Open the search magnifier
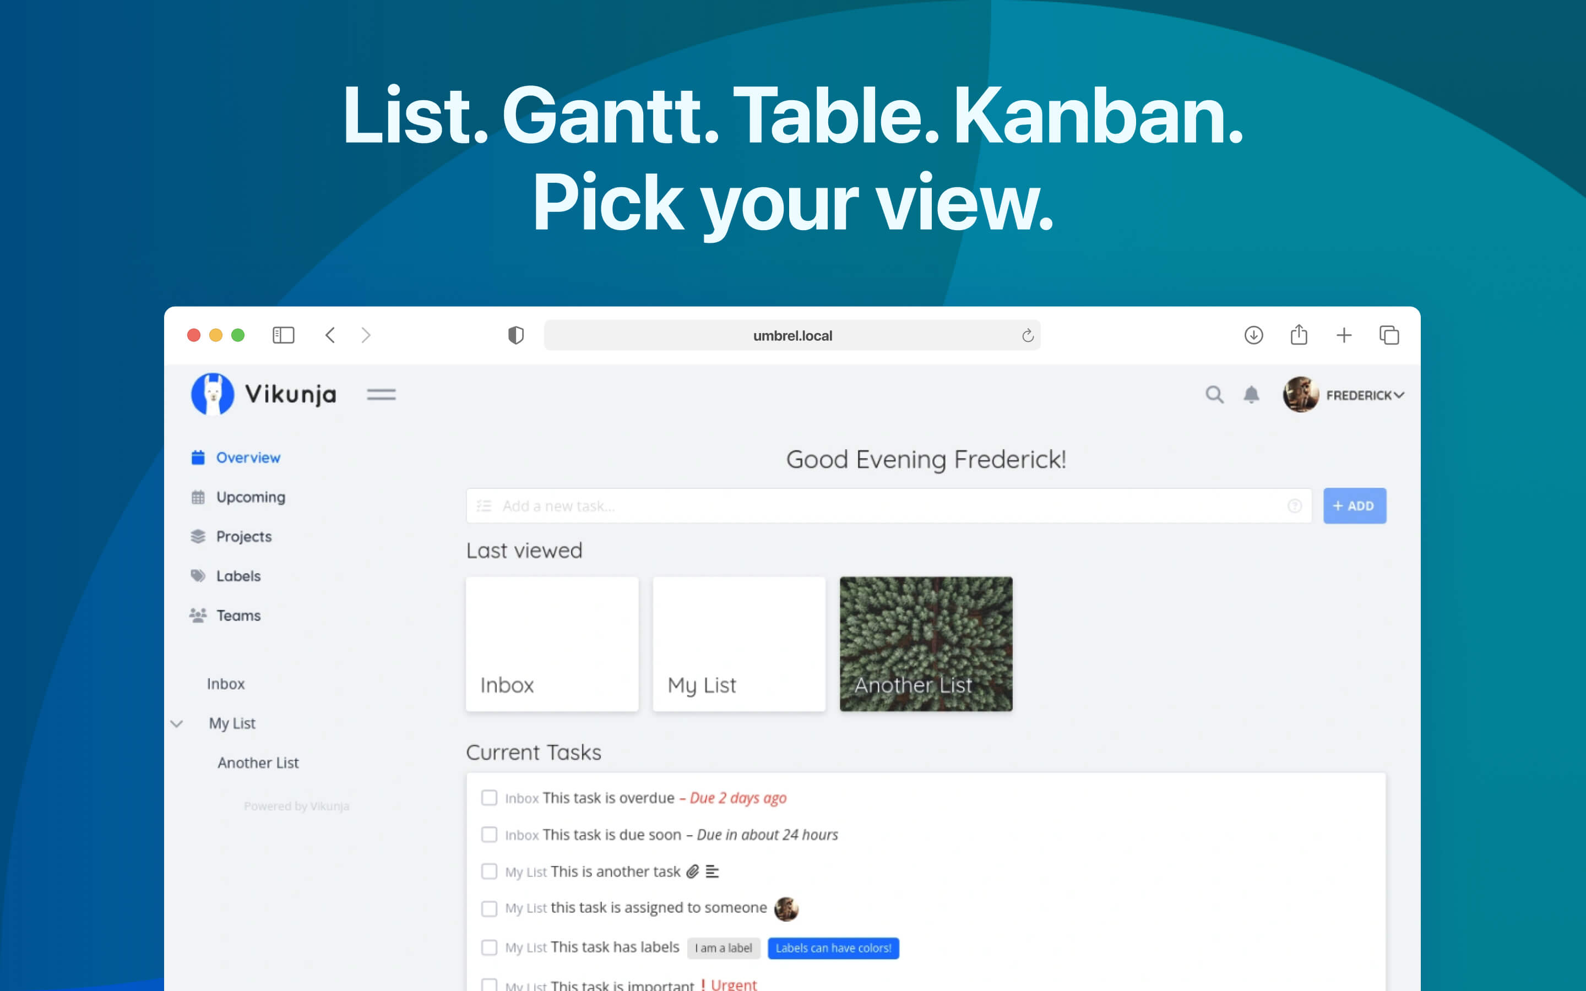 pos(1214,395)
